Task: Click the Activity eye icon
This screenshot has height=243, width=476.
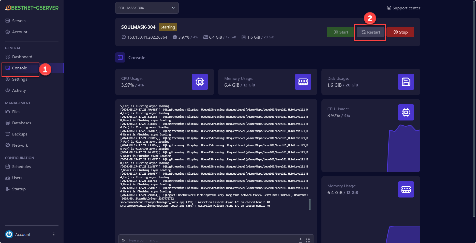Action: pyautogui.click(x=8, y=90)
